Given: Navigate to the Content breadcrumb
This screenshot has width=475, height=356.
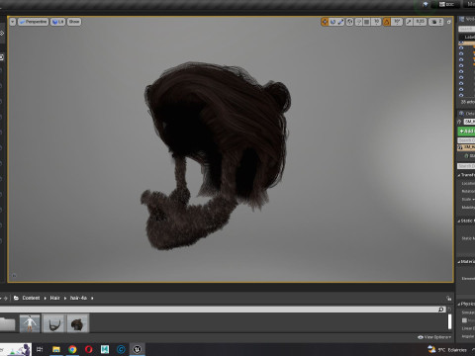Looking at the screenshot, I should (31, 298).
